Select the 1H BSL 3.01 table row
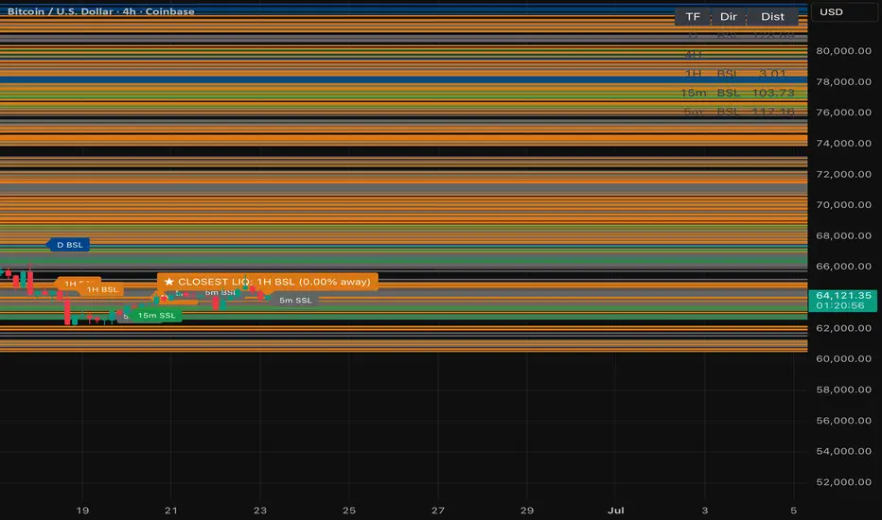Screen dimensions: 882x520 tap(737, 74)
